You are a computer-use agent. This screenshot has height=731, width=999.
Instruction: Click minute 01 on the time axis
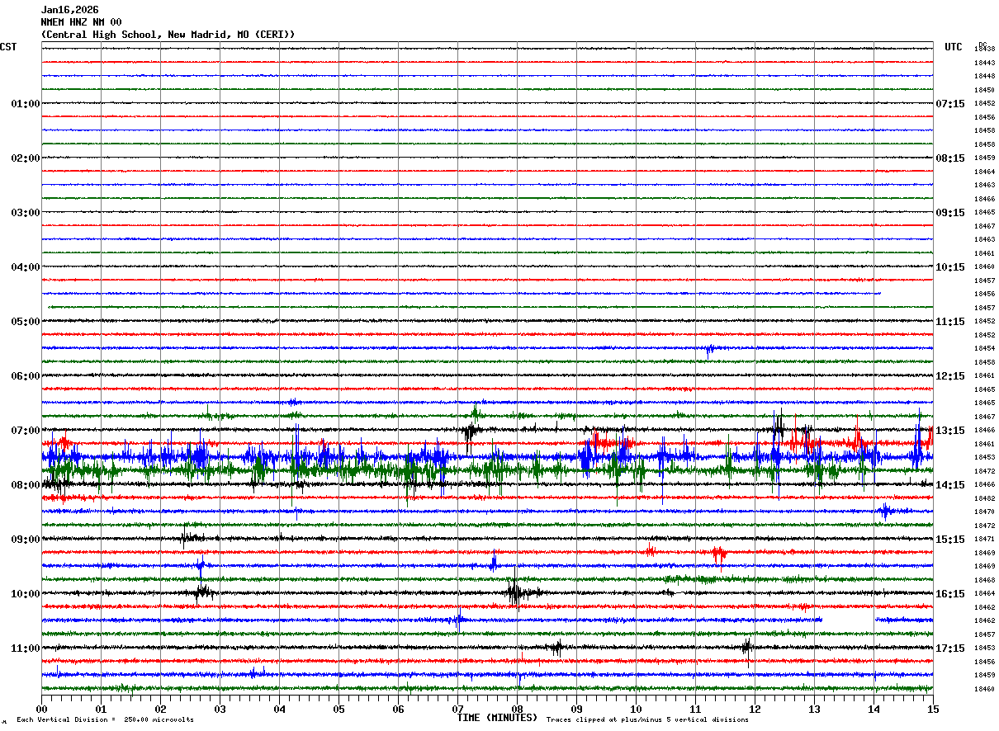coord(101,709)
